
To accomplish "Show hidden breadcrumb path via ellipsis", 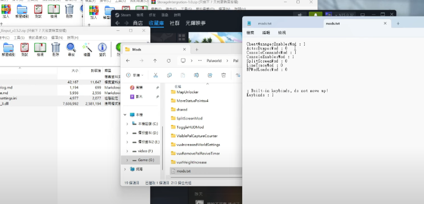I will coord(200,60).
